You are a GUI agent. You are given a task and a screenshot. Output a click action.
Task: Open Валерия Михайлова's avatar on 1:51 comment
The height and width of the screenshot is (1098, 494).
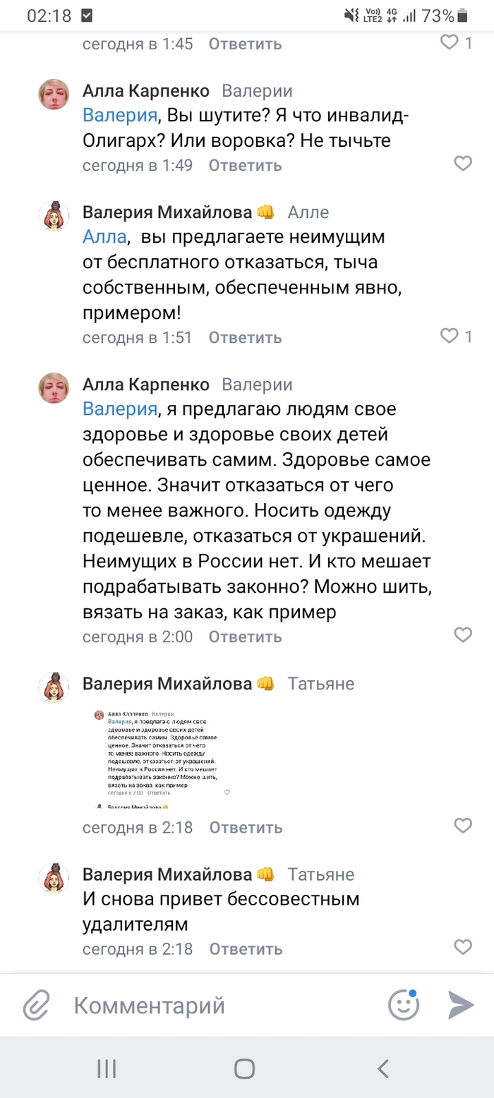[x=54, y=216]
